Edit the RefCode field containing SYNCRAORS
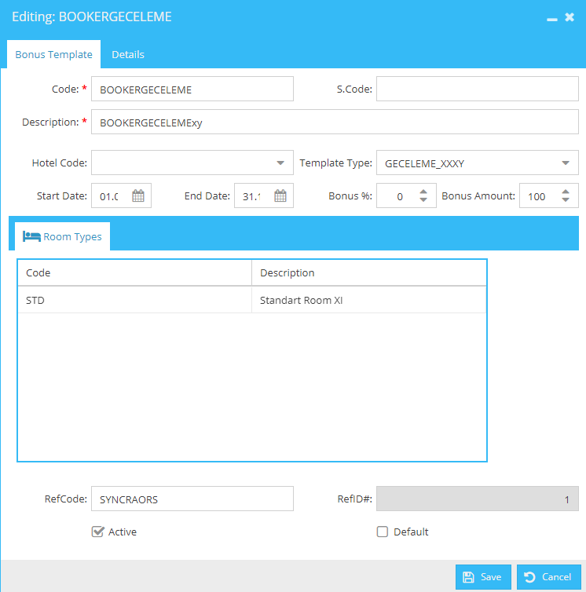Image resolution: width=586 pixels, height=592 pixels. 192,499
